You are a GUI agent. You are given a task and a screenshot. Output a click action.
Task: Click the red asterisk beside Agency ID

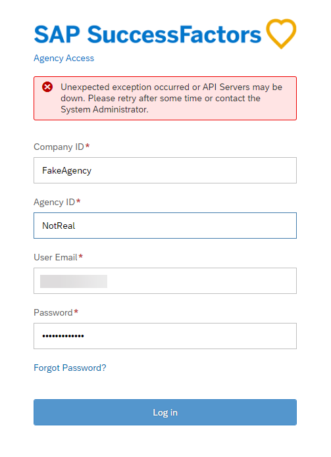point(78,201)
